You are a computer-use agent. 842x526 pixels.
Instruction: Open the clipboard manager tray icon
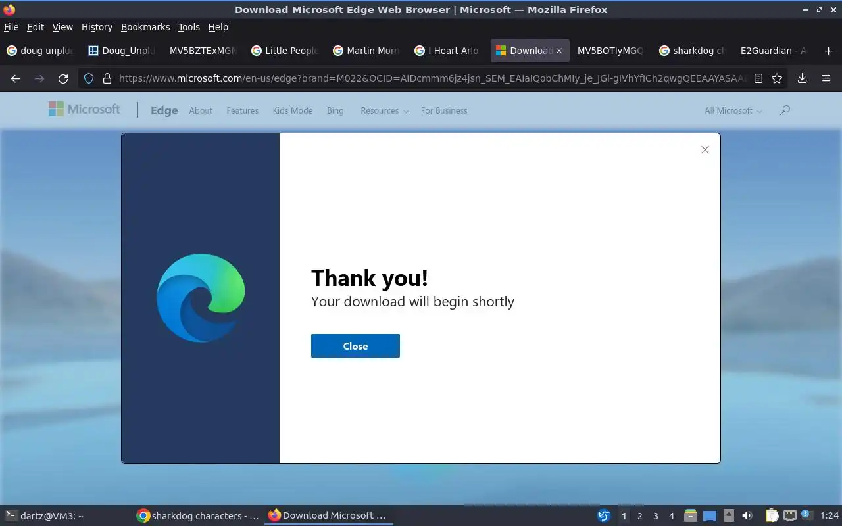[x=772, y=516]
